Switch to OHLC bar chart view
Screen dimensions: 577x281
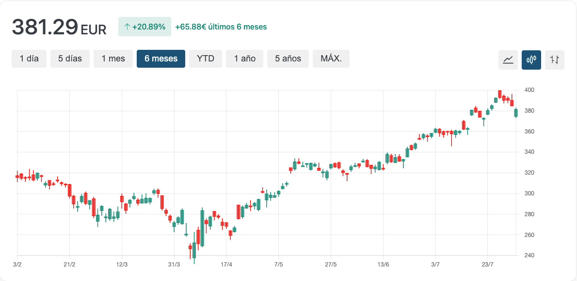point(555,60)
